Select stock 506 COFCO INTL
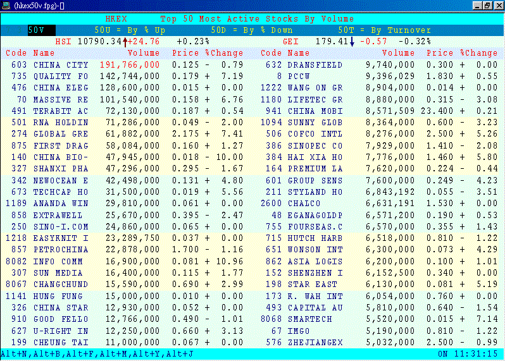 point(379,134)
